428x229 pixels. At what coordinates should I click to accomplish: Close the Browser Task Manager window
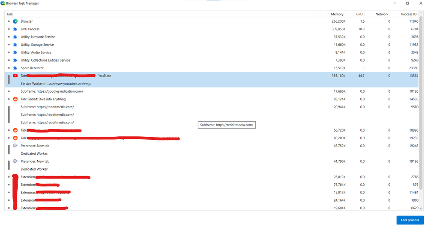[421, 3]
